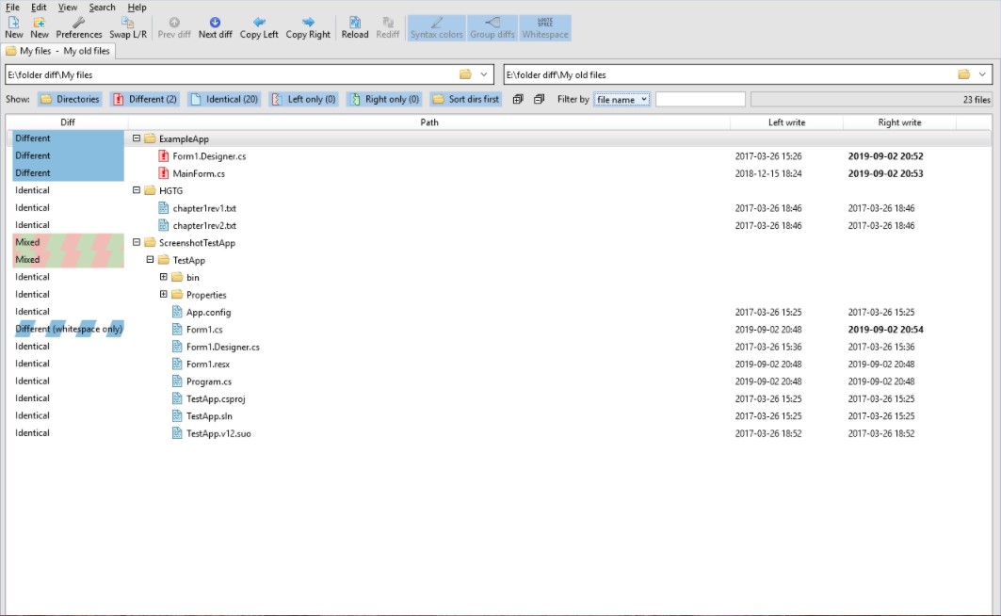
Task: Click the ScreenshotTestApp folder icon
Action: pyautogui.click(x=150, y=243)
